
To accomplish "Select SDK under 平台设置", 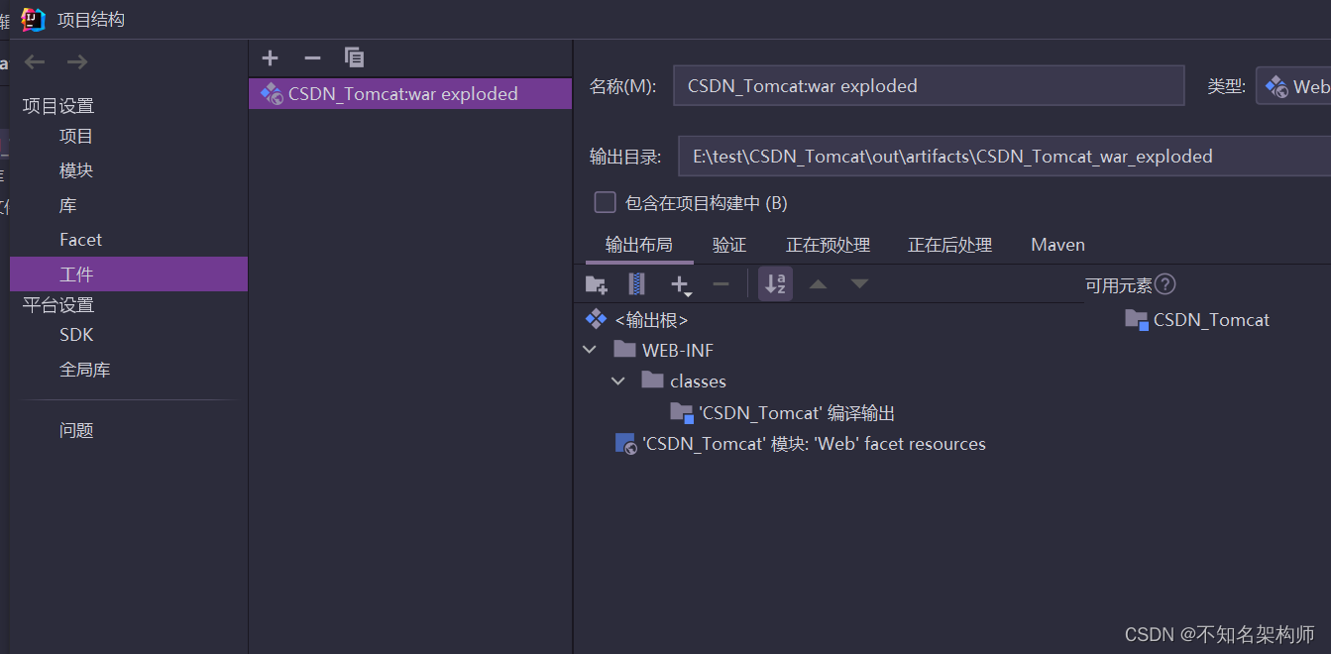I will point(76,335).
